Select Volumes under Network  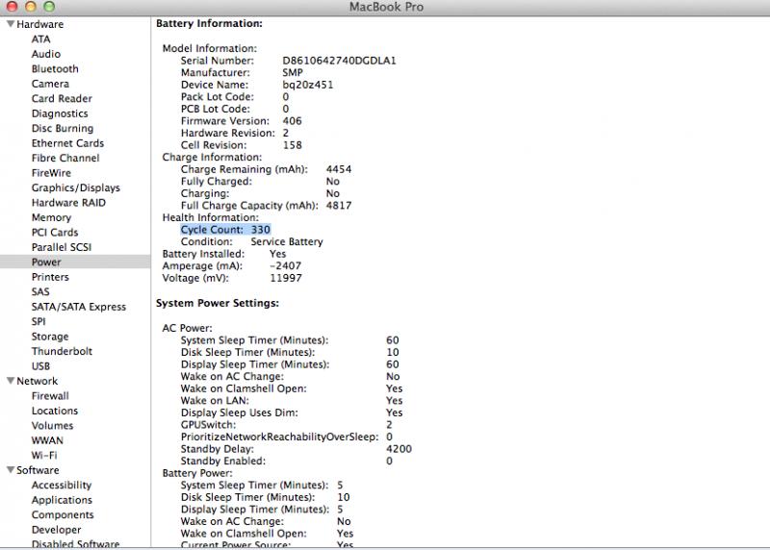pyautogui.click(x=52, y=425)
